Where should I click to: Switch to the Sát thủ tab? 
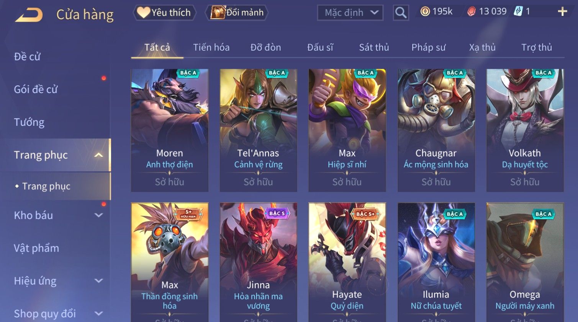[374, 47]
